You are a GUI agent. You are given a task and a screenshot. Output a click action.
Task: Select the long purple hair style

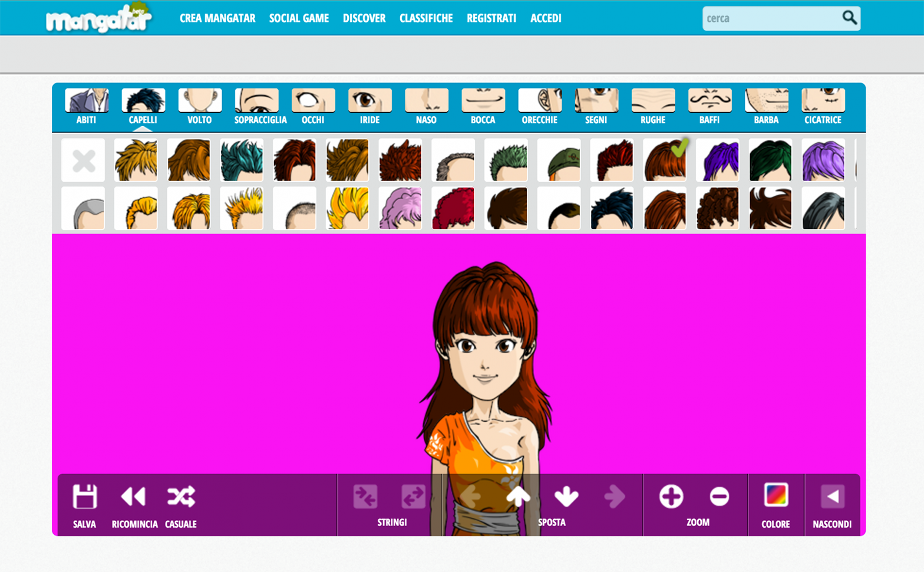717,160
